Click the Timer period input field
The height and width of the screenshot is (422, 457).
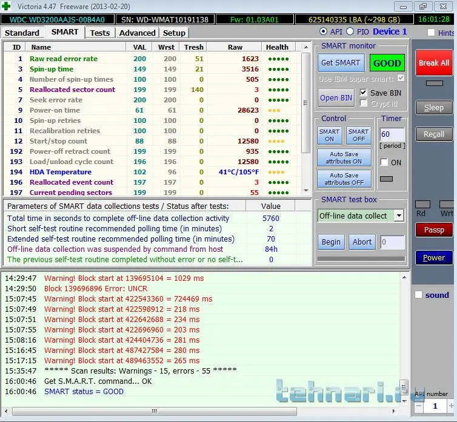[392, 134]
